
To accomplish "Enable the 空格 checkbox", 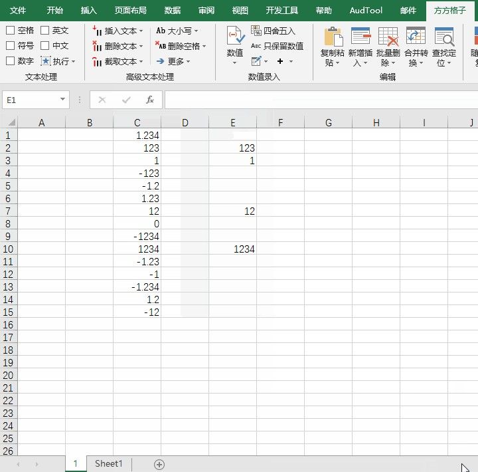I will tap(11, 30).
